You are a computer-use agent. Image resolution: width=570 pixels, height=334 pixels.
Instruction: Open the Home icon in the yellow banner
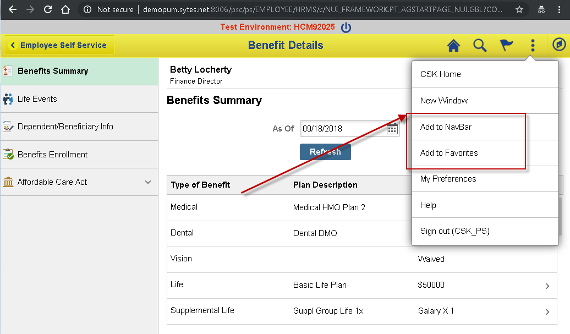tap(453, 46)
